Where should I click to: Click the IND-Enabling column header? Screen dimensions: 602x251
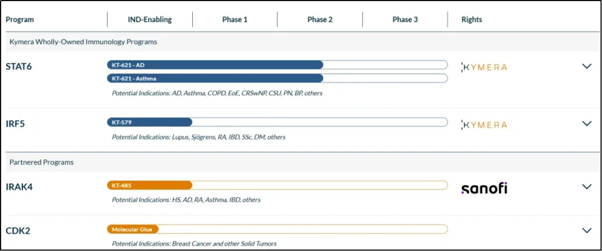click(150, 19)
